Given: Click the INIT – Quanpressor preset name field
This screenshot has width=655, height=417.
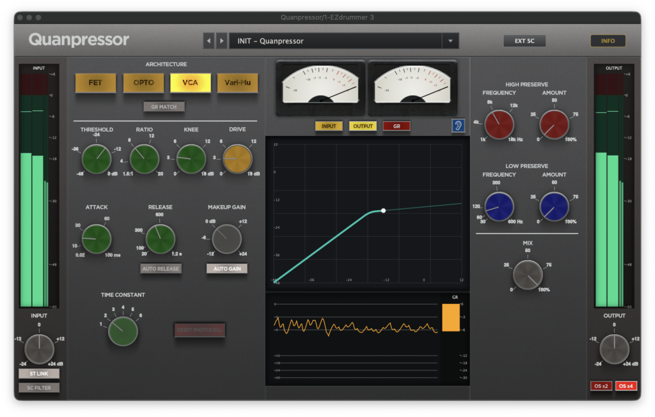Looking at the screenshot, I should point(335,41).
